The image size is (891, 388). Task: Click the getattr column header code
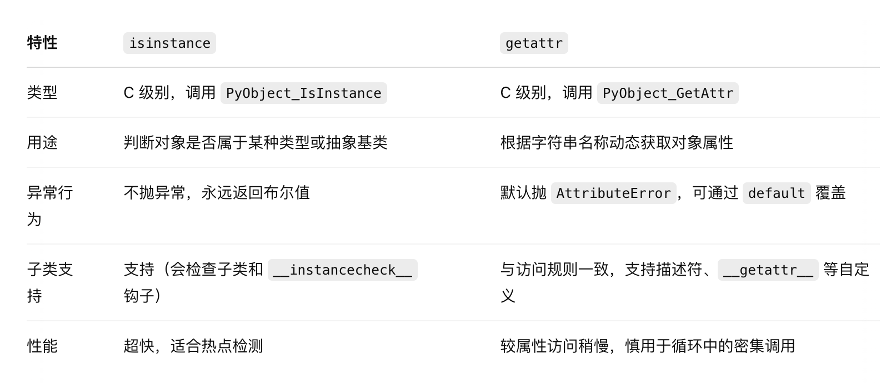pyautogui.click(x=534, y=43)
